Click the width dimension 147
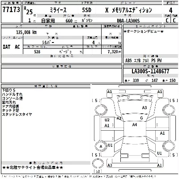The width and height of the screenshot is (179, 179). point(154,81)
